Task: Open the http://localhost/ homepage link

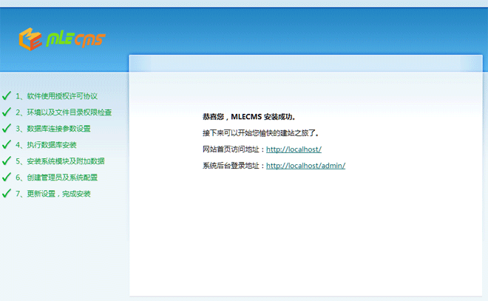Action: pyautogui.click(x=294, y=149)
